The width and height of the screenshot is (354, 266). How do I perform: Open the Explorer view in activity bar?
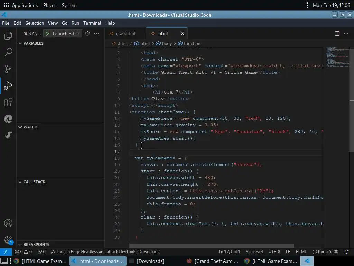[8, 36]
